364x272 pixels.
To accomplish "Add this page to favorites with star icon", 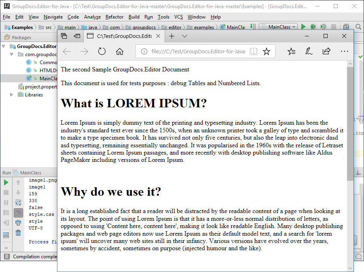I will coord(267,51).
